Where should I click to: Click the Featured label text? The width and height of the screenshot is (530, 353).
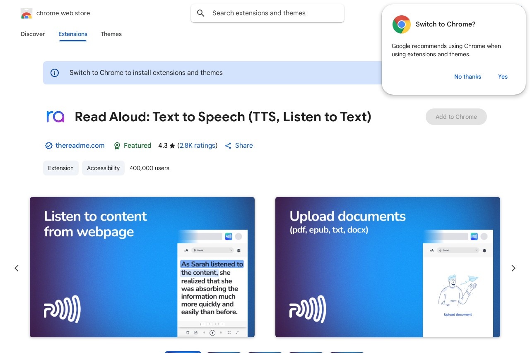(x=137, y=146)
